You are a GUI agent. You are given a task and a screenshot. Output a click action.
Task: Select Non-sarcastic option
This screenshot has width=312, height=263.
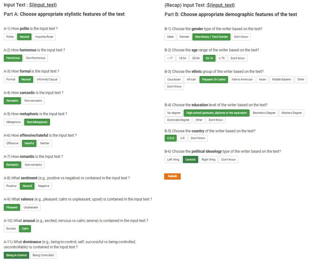tap(33, 101)
